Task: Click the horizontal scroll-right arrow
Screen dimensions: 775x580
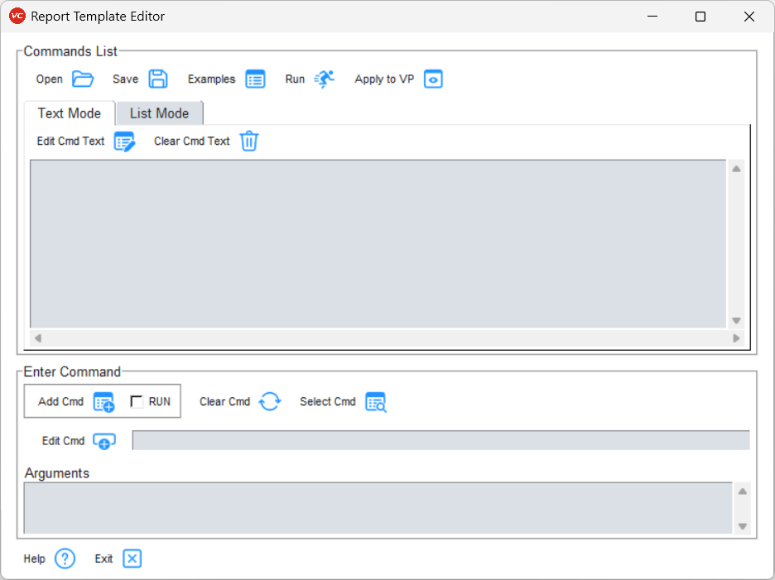Action: point(736,338)
